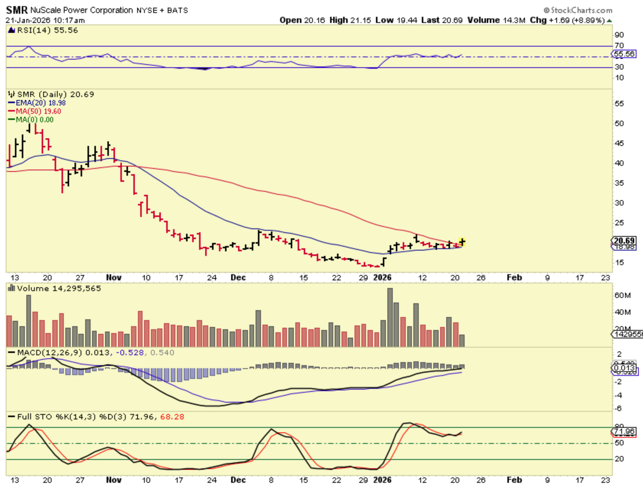Click the bold SMR ticker symbol in header
This screenshot has width=643, height=487.
point(17,10)
